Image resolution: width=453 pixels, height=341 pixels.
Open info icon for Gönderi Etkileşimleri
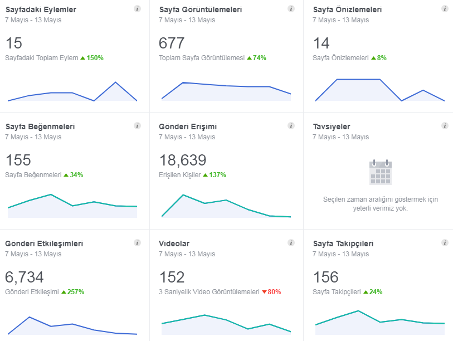click(x=137, y=243)
